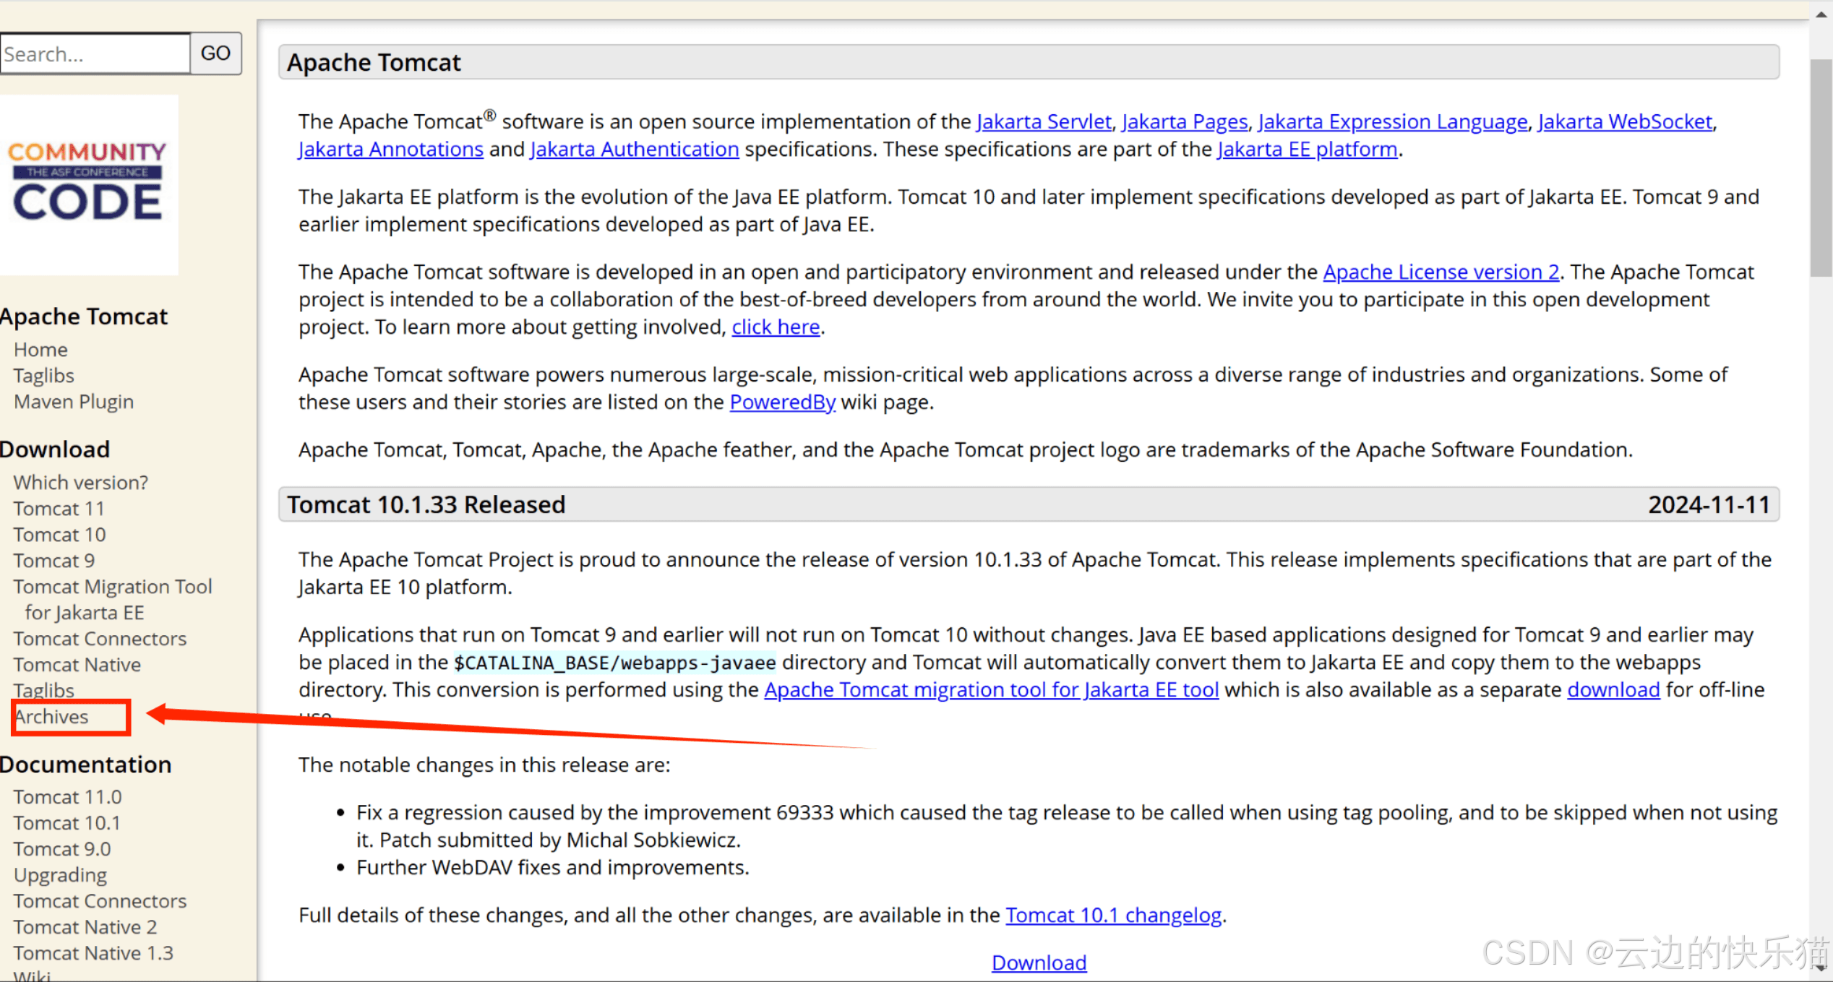This screenshot has height=982, width=1833.
Task: Open Tomcat 10.1 documentation
Action: (66, 823)
